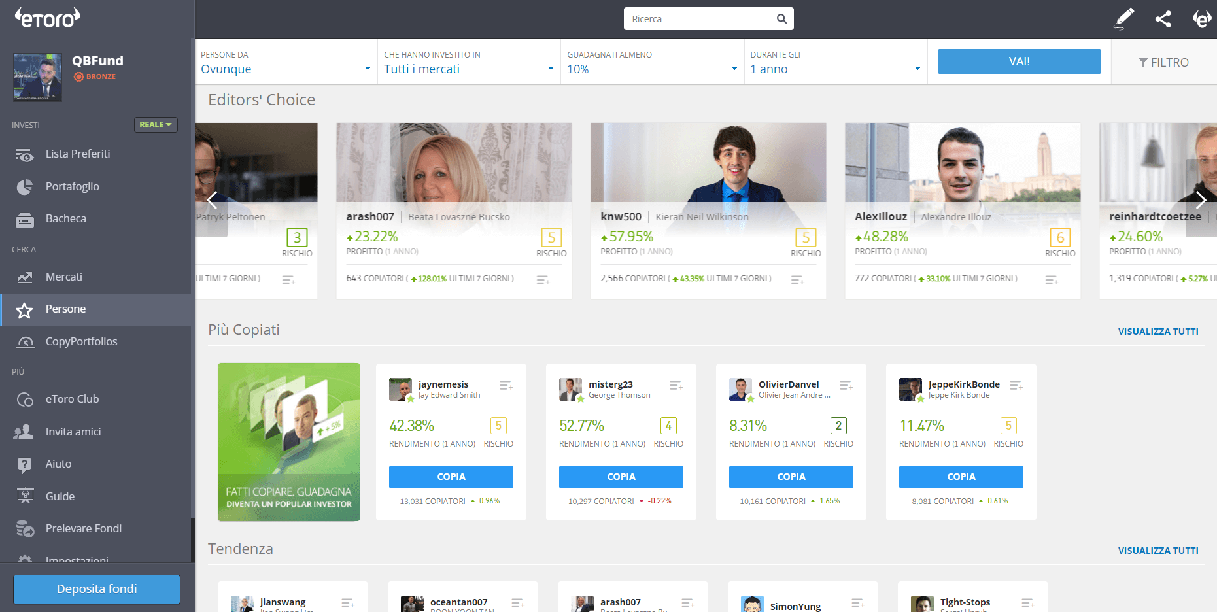Image resolution: width=1217 pixels, height=612 pixels.
Task: Select Persone in the sidebar
Action: (x=96, y=309)
